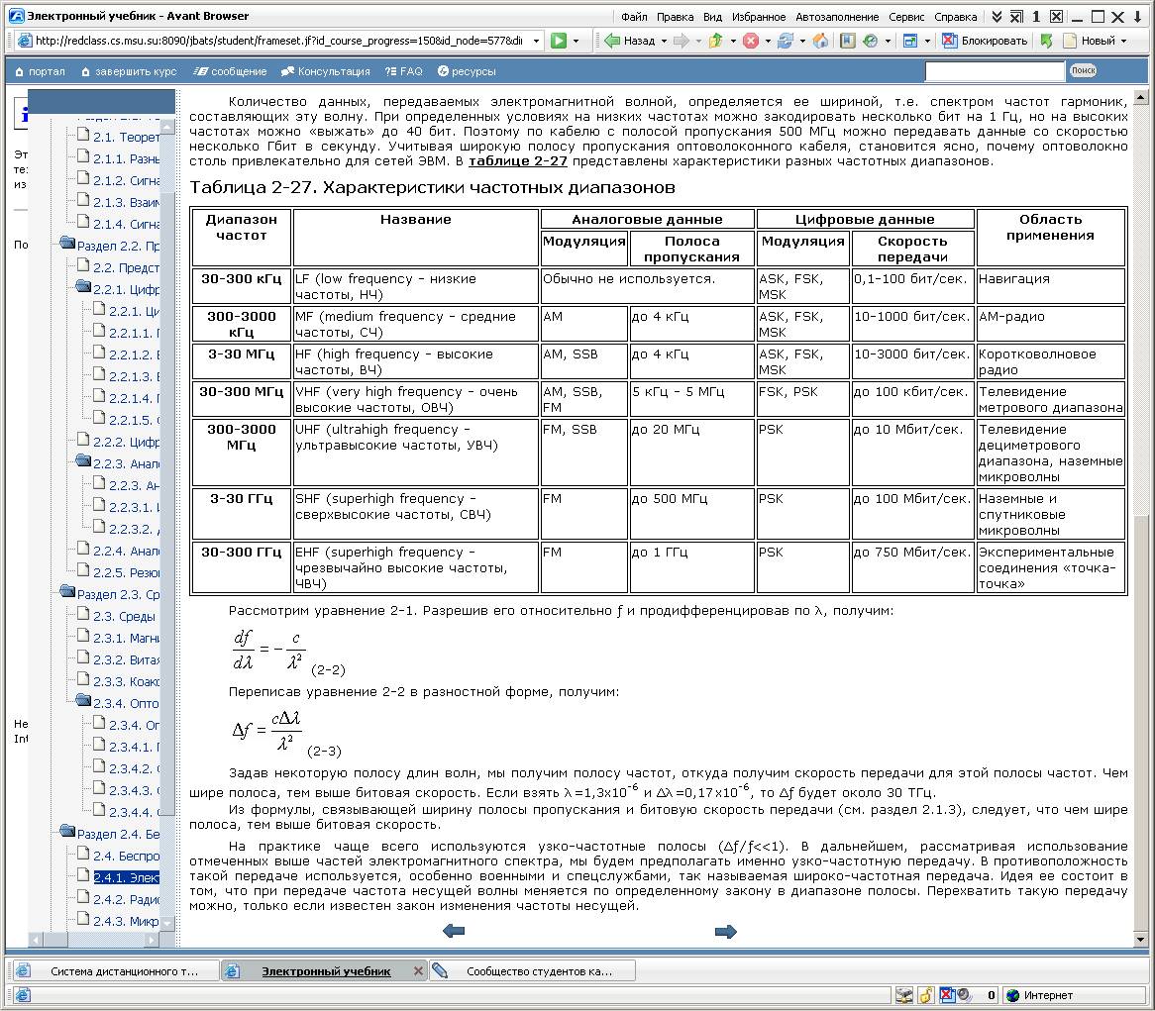This screenshot has width=1155, height=1011.
Task: Open the сообщение link
Action: 230,71
